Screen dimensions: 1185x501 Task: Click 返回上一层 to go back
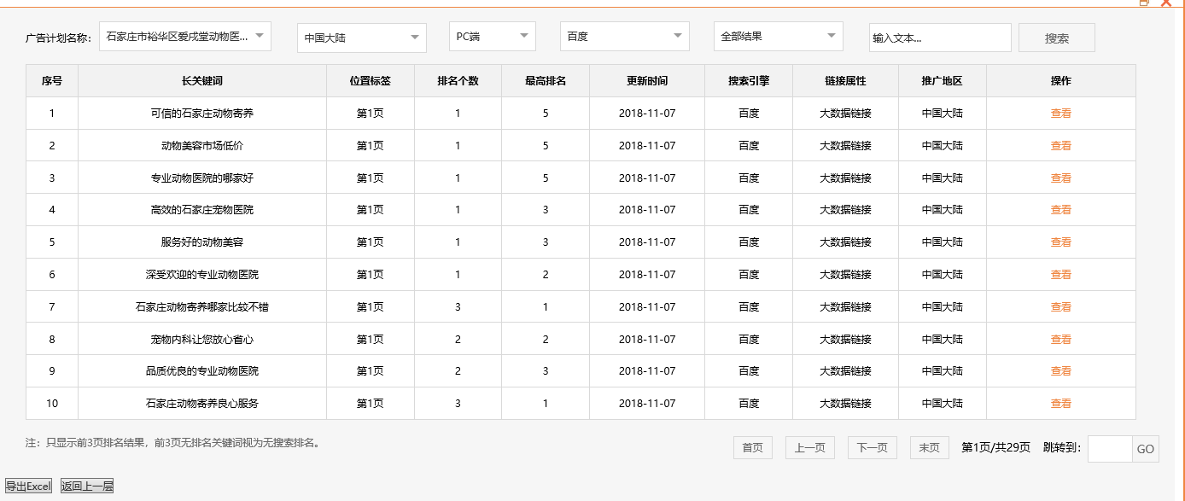[x=87, y=486]
